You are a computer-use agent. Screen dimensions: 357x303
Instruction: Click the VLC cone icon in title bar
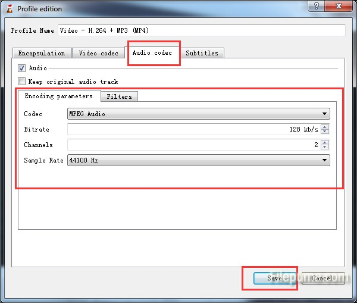pos(9,9)
